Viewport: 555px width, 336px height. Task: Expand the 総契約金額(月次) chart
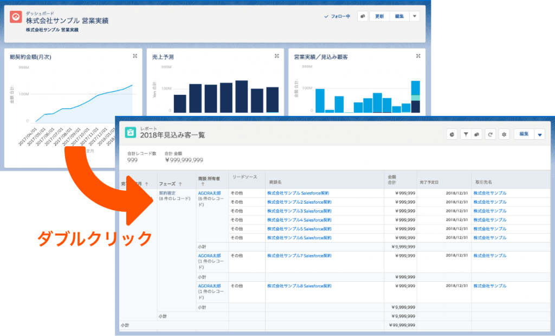tap(135, 56)
